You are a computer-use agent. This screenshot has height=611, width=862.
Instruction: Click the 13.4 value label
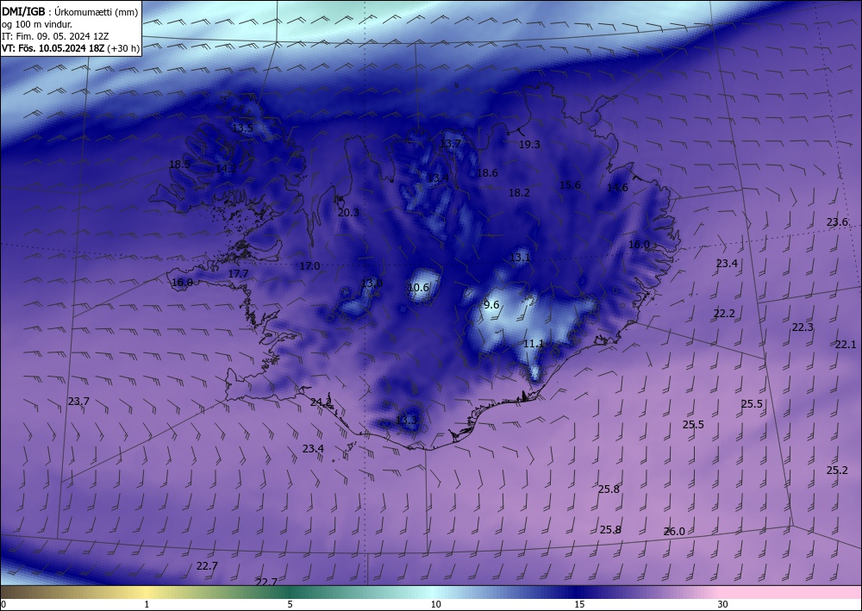(x=438, y=178)
